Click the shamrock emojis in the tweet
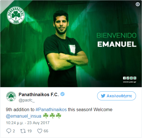The height and width of the screenshot is (138, 142). [52, 116]
